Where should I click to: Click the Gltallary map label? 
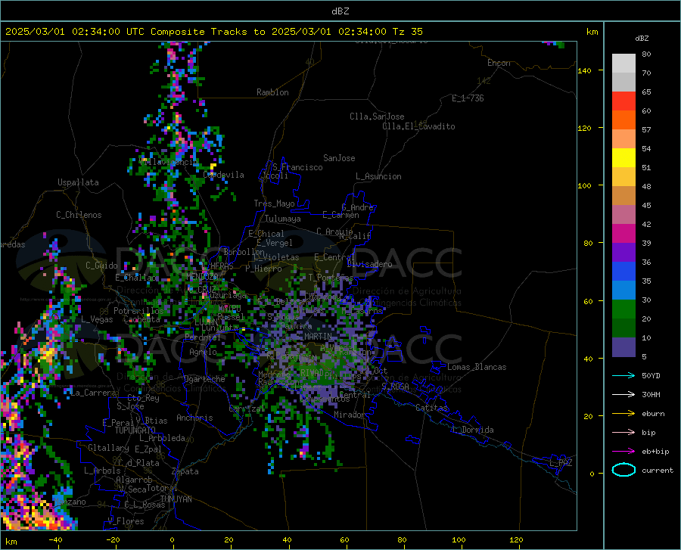pyautogui.click(x=108, y=448)
